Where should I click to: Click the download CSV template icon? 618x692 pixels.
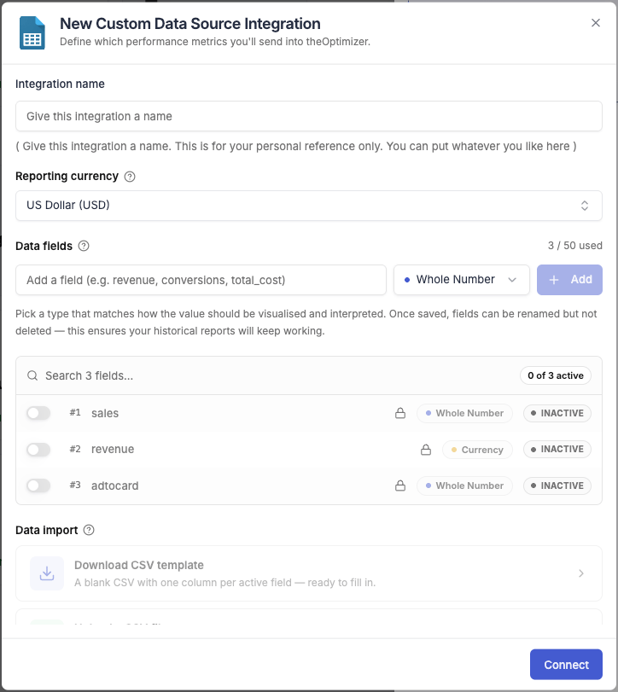[x=47, y=573]
